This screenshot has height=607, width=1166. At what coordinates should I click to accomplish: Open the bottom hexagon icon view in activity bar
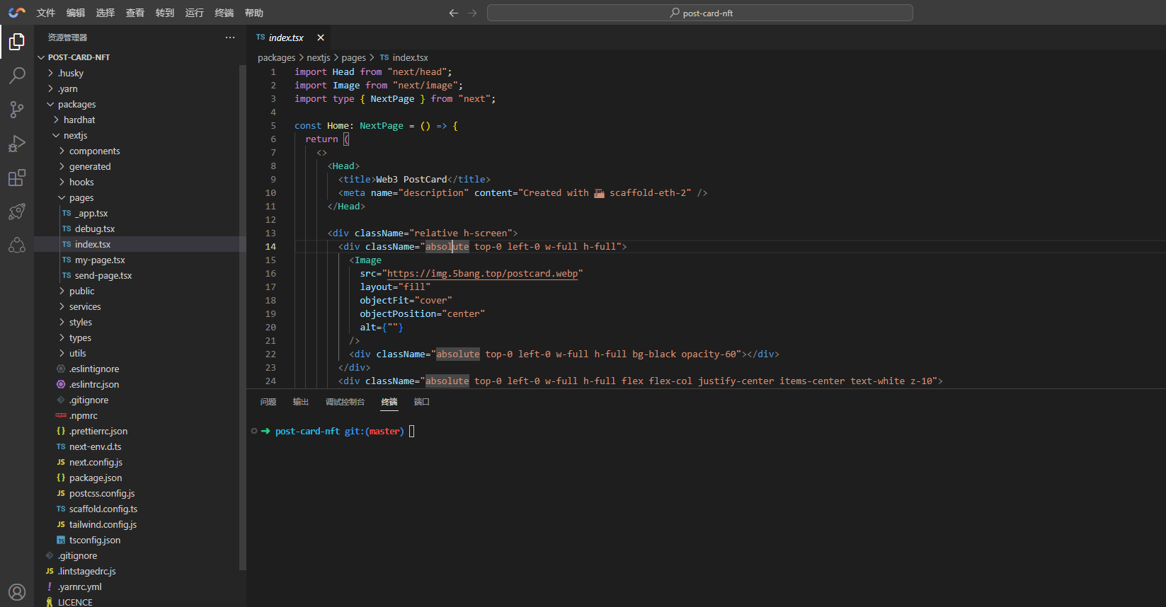pos(17,245)
